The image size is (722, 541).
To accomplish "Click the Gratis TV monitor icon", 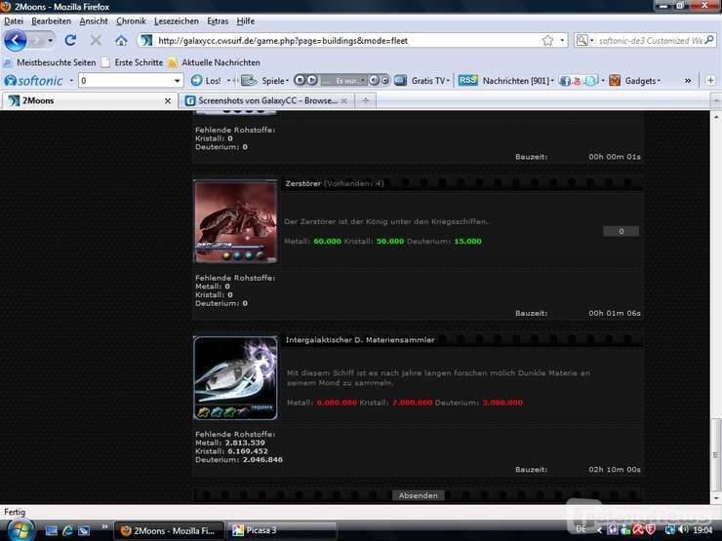I will [401, 81].
